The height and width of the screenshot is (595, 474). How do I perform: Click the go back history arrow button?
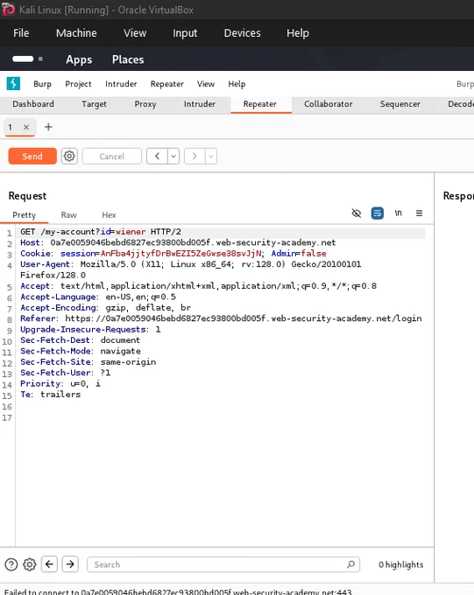click(157, 156)
